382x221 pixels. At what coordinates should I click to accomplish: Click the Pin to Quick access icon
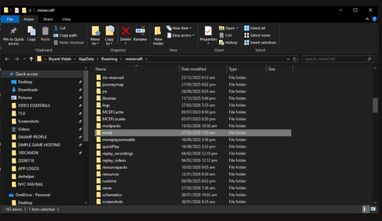click(x=13, y=35)
